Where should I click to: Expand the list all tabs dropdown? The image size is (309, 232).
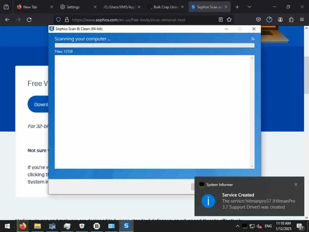[249, 7]
